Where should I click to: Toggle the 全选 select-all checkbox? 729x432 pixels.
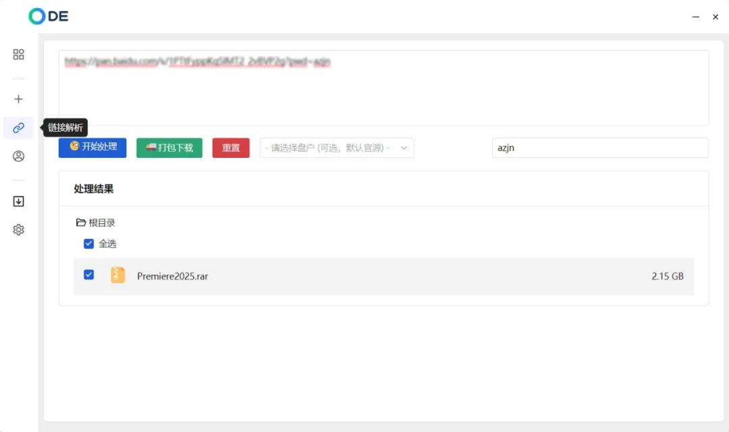click(88, 244)
